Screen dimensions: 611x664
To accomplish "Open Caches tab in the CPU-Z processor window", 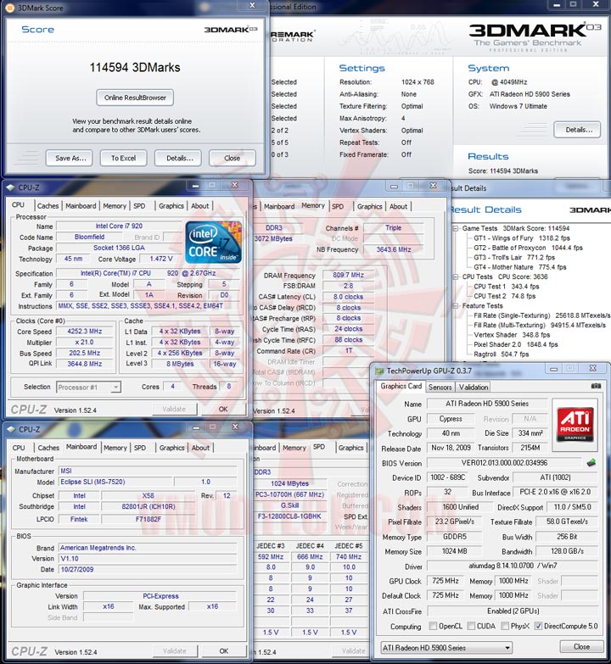I will point(48,206).
